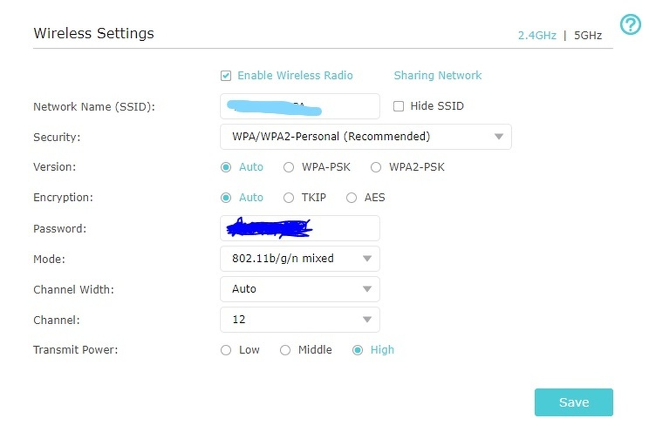Switch to the 5GHz band tab
Viewport: 649px width, 432px height.
(x=587, y=35)
